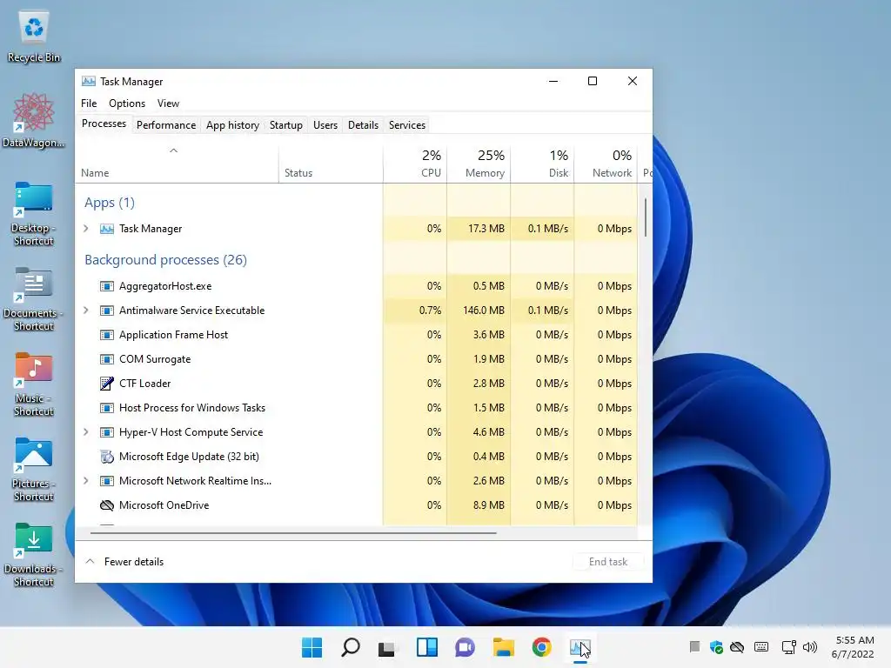This screenshot has width=891, height=668.
Task: Click the Task Manager title bar icon
Action: point(88,81)
